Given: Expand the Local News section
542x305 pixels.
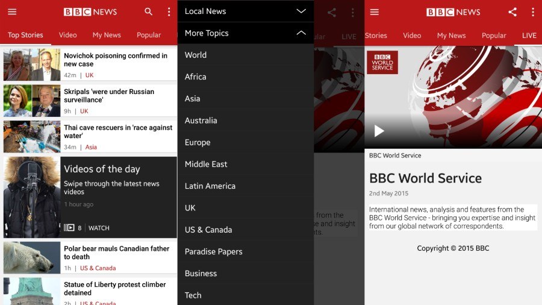Looking at the screenshot, I should [x=301, y=11].
